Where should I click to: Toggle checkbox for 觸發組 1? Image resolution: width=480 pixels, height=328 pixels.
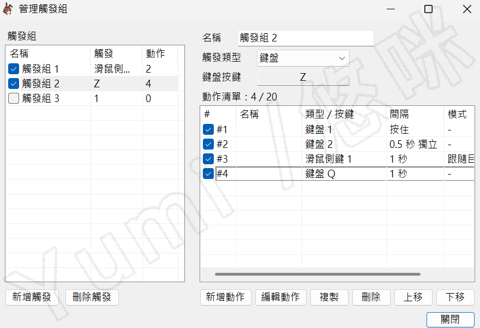point(14,69)
